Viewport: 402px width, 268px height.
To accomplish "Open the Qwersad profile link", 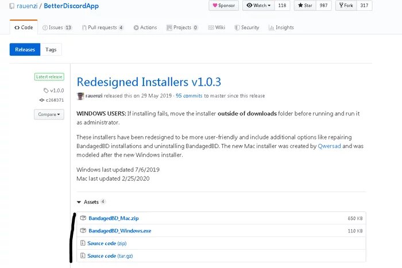I will tap(329, 146).
